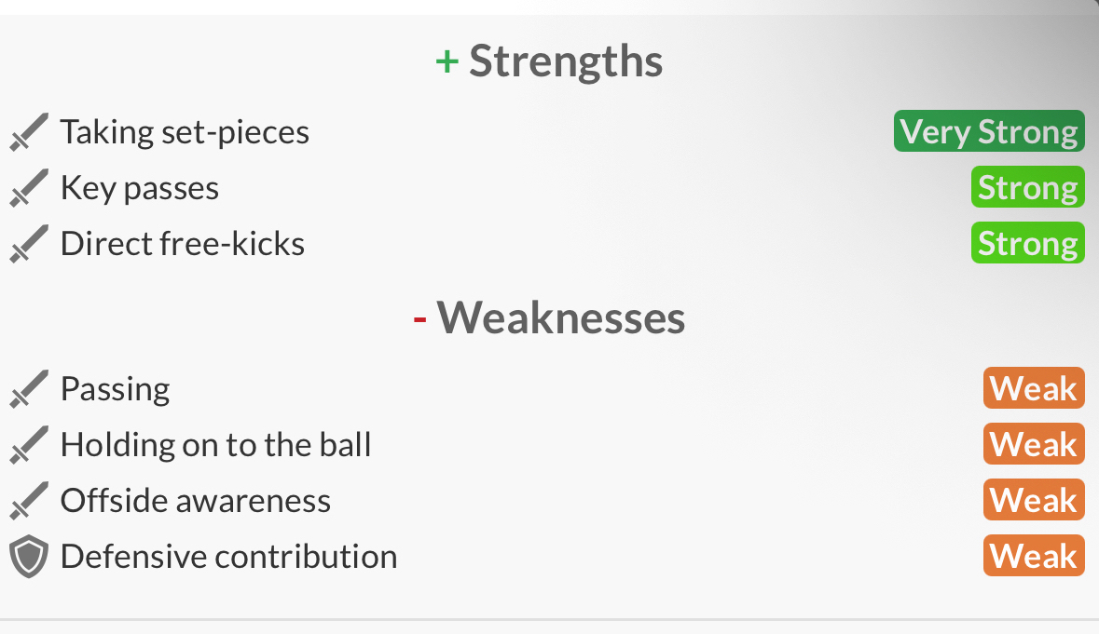This screenshot has width=1099, height=634.
Task: Click the shield icon beside Defensive contribution
Action: (x=29, y=557)
